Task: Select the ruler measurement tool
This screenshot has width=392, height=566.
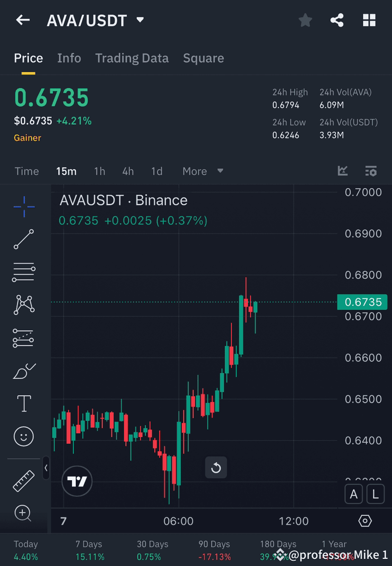Action: point(24,480)
